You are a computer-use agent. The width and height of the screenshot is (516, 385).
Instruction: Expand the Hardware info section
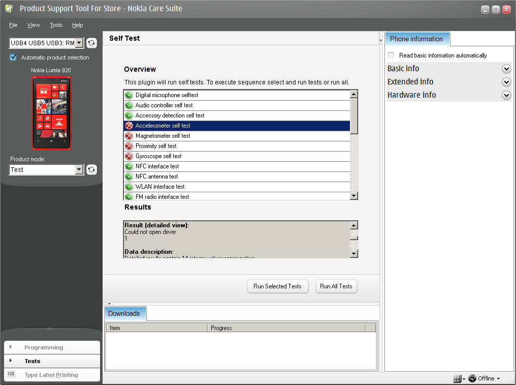point(506,95)
